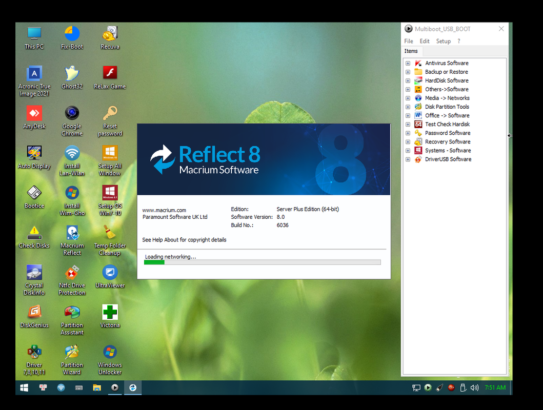Open the File menu in Multiboot_USB_BOOT
The image size is (543, 410).
409,41
